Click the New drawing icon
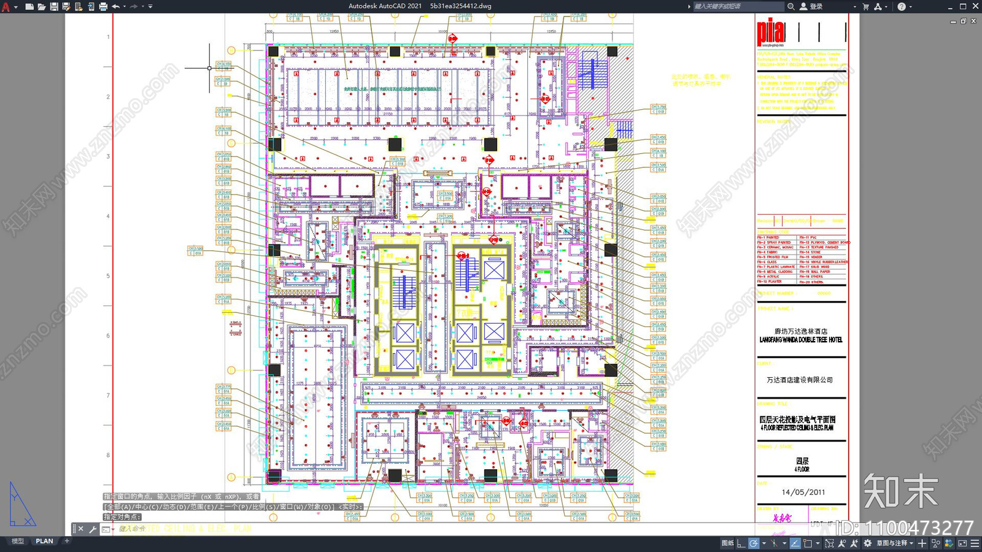982x552 pixels. point(29,7)
